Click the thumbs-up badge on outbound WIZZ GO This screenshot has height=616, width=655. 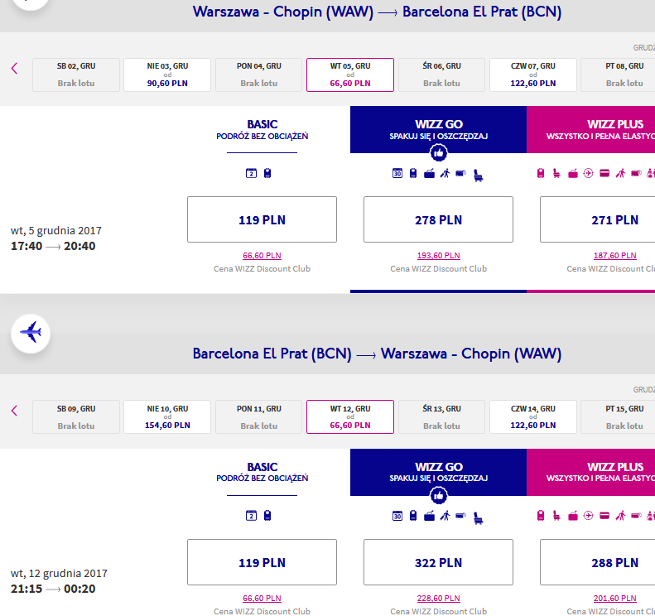[x=438, y=153]
